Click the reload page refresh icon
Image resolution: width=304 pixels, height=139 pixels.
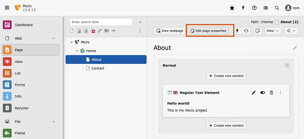246,31
